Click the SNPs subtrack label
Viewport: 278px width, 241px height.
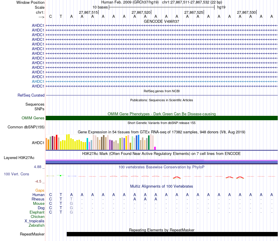(x=40, y=109)
